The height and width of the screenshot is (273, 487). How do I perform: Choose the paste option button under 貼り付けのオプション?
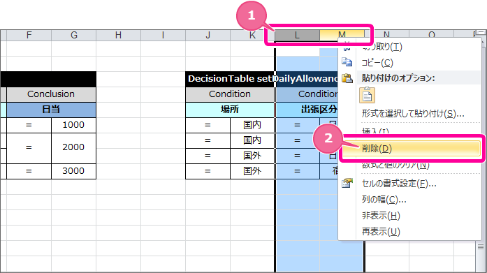367,95
